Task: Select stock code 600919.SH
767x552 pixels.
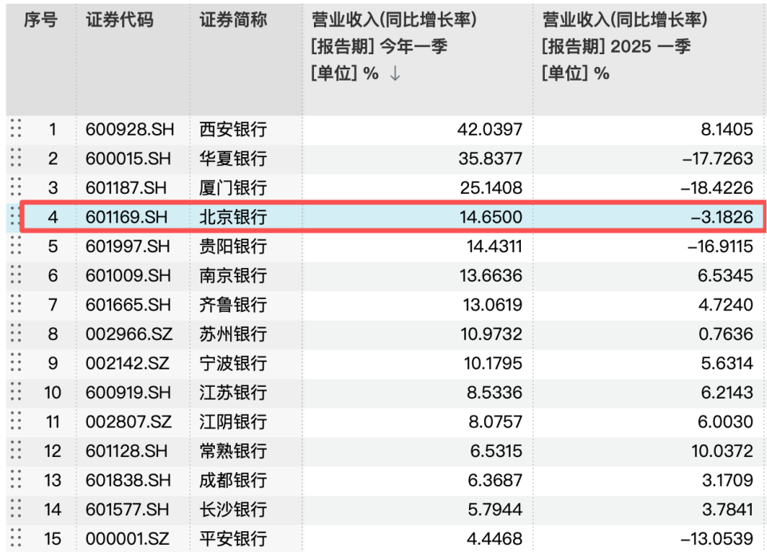Action: (128, 392)
